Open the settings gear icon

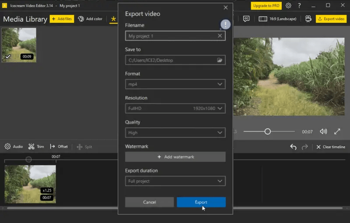pos(288,6)
